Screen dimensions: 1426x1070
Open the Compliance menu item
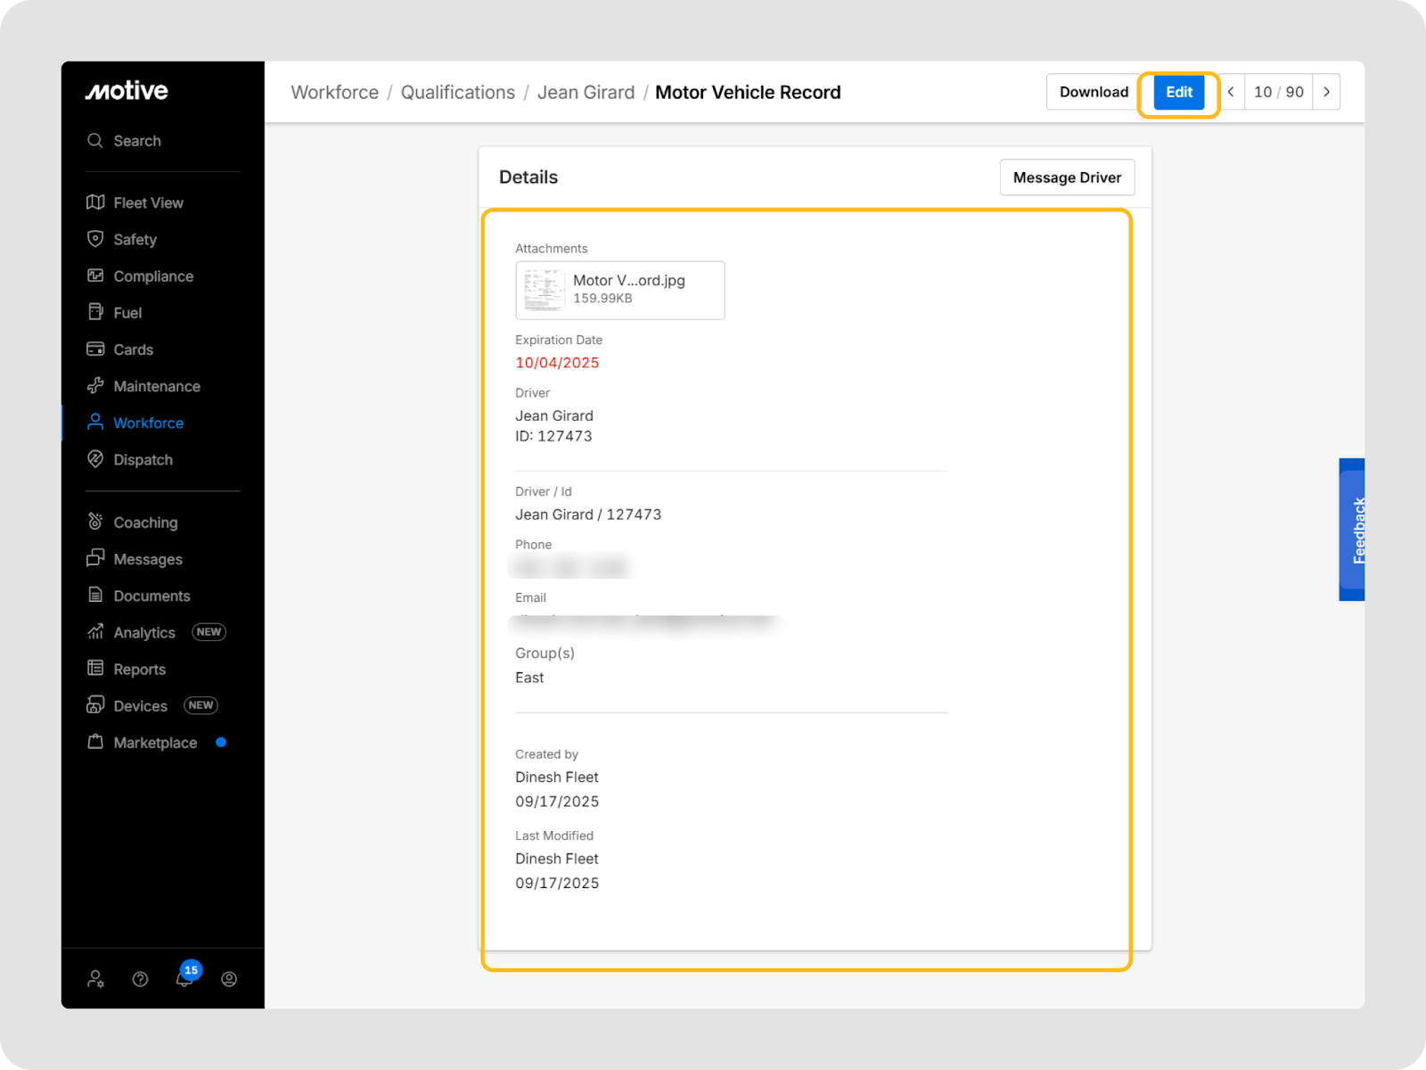coord(152,276)
